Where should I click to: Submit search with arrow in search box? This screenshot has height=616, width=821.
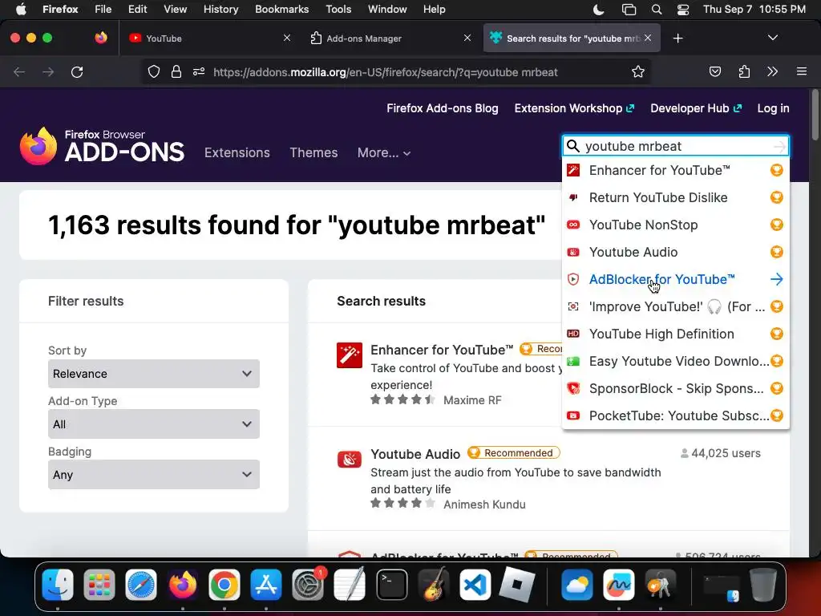(x=779, y=146)
